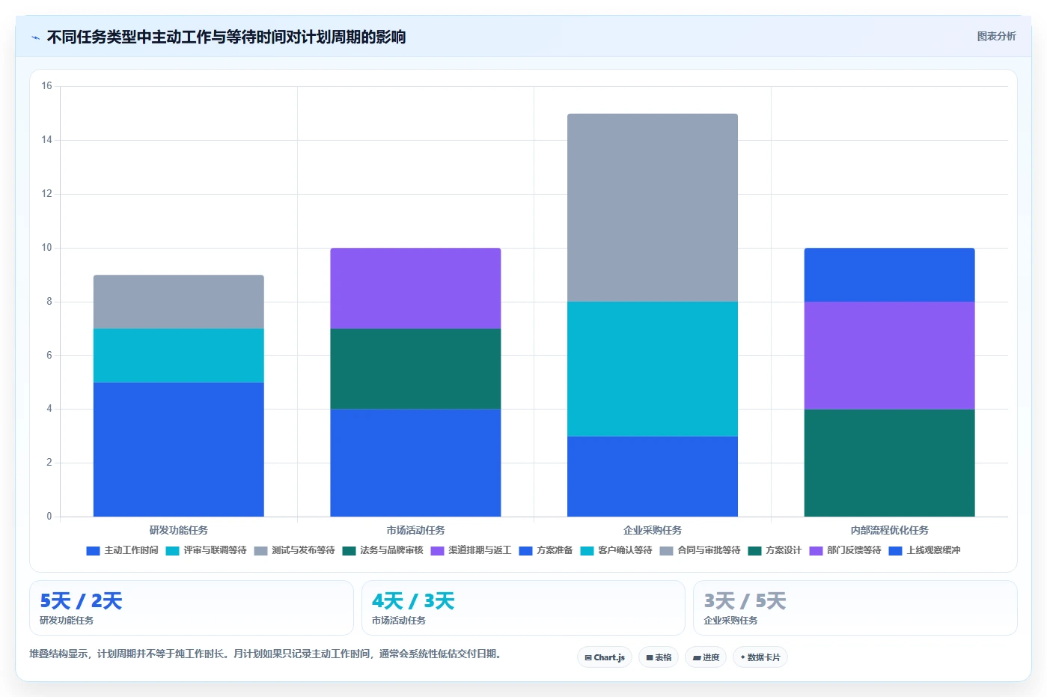Toggle the 主动工作时间 legend series

coord(123,550)
